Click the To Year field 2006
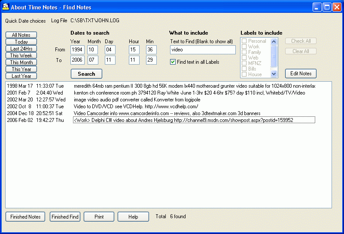 point(77,60)
